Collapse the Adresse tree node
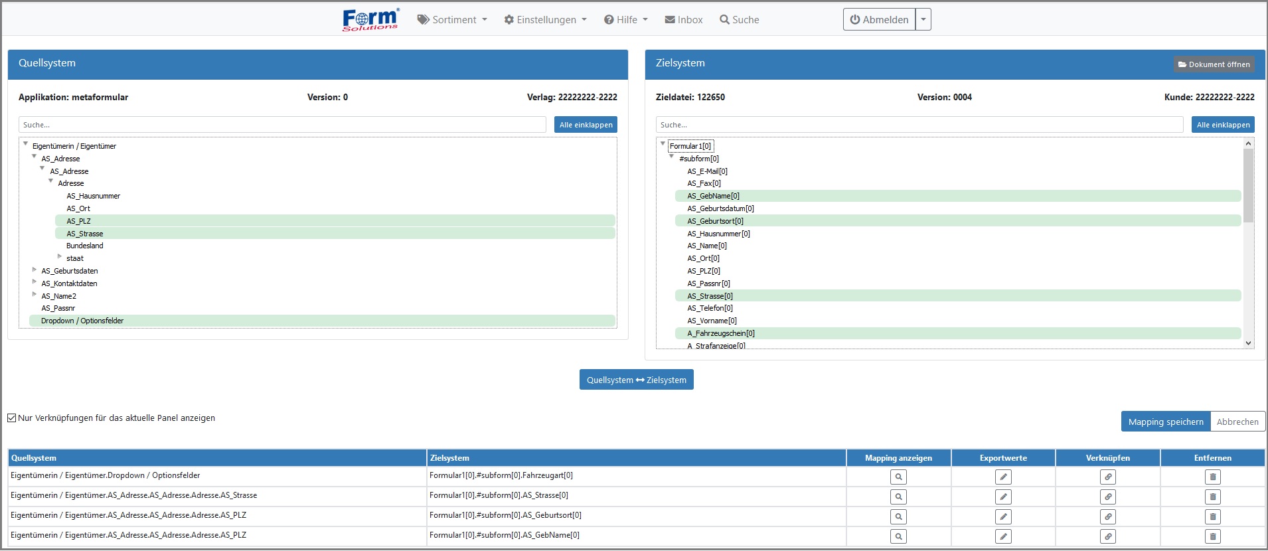 51,181
